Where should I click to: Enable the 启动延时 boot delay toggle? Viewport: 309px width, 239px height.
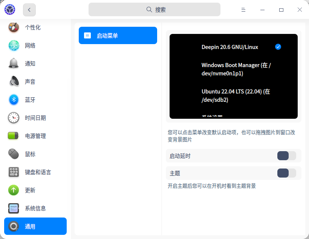[x=286, y=155]
